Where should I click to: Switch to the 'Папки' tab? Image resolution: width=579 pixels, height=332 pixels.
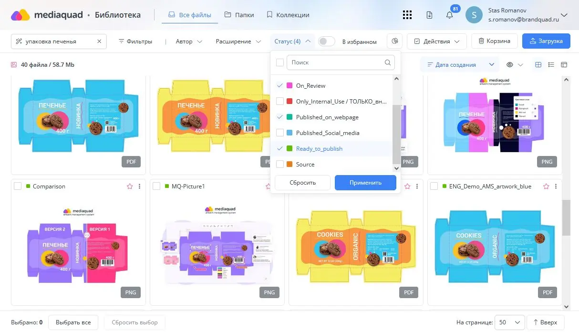pyautogui.click(x=239, y=15)
